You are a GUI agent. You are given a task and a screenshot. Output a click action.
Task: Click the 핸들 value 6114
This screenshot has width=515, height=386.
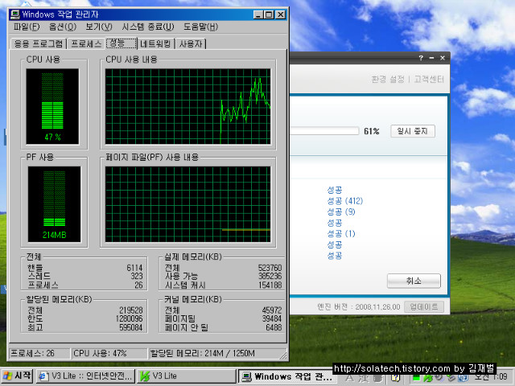134,268
